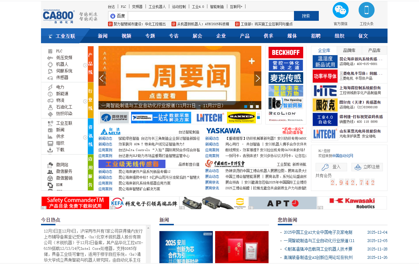The image size is (419, 264).
Task: Select the 下载 download icon in sidebar
Action: coord(50,150)
